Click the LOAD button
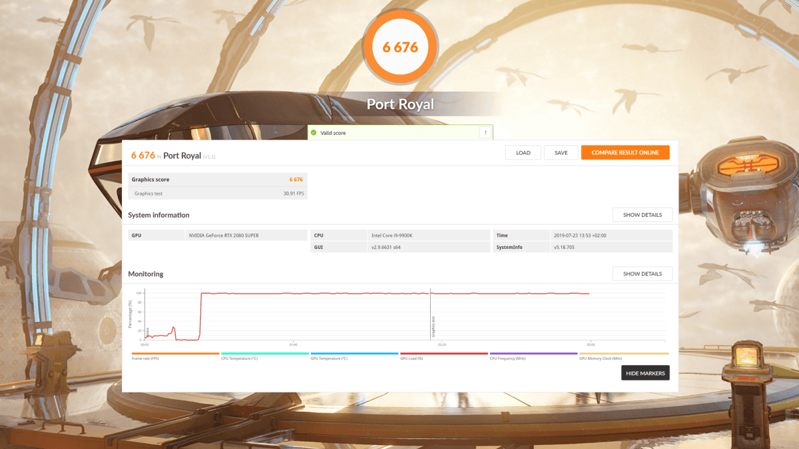This screenshot has width=799, height=449. click(x=523, y=153)
